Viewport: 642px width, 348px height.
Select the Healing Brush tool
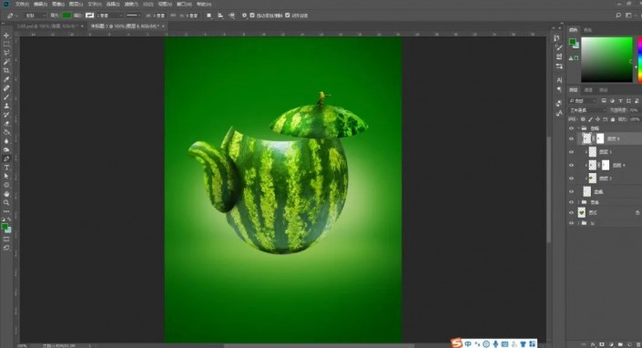(6, 88)
